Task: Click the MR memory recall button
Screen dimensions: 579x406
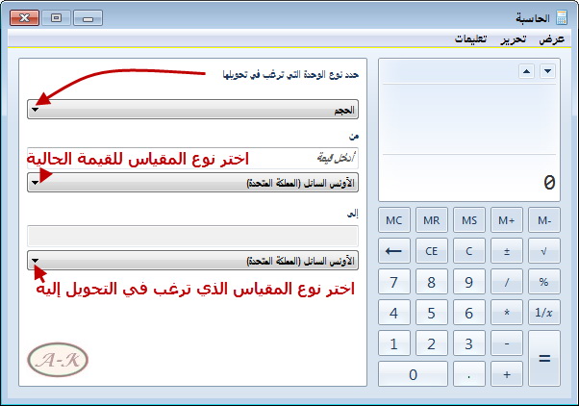Action: pyautogui.click(x=432, y=220)
